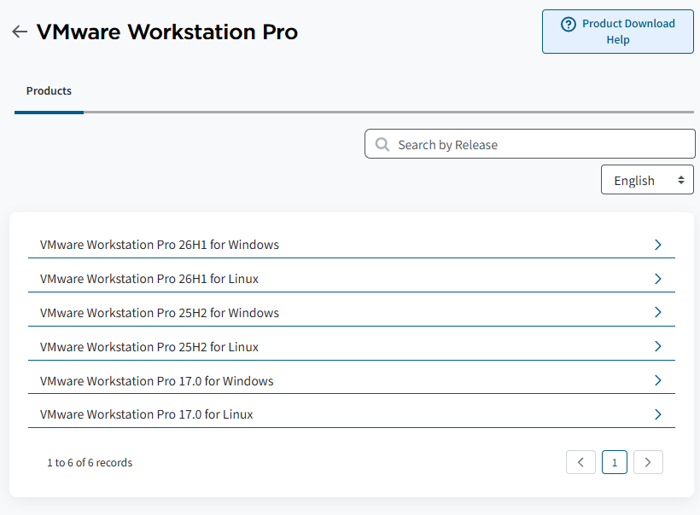
Task: Select the Products tab
Action: [x=49, y=91]
